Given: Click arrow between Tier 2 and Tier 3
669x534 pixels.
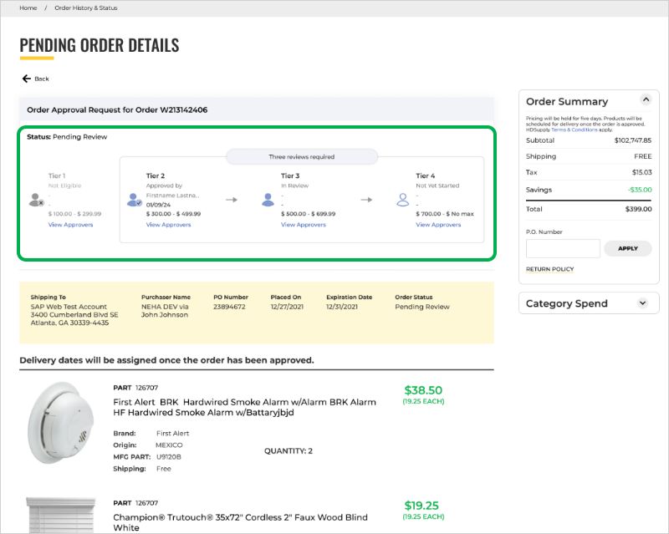Looking at the screenshot, I should pyautogui.click(x=232, y=200).
